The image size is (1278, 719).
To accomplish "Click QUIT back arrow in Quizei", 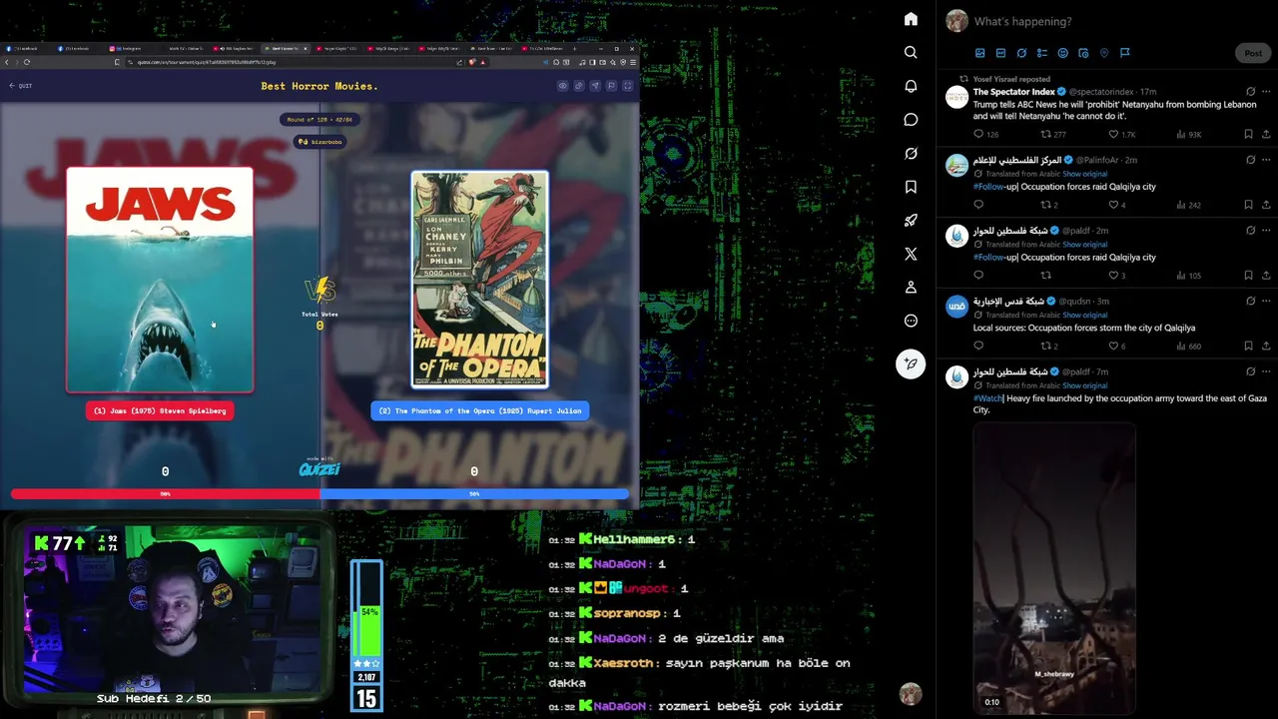I will [20, 86].
